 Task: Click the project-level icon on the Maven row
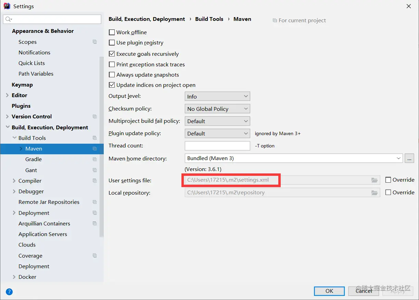95,149
